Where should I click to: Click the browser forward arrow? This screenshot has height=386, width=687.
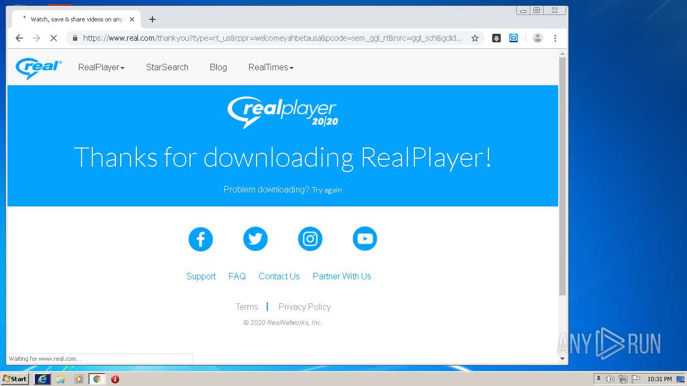coord(36,38)
